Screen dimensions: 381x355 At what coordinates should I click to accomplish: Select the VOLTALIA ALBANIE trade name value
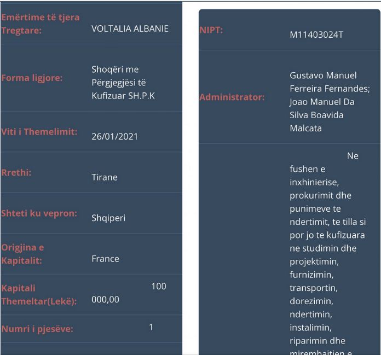click(130, 28)
